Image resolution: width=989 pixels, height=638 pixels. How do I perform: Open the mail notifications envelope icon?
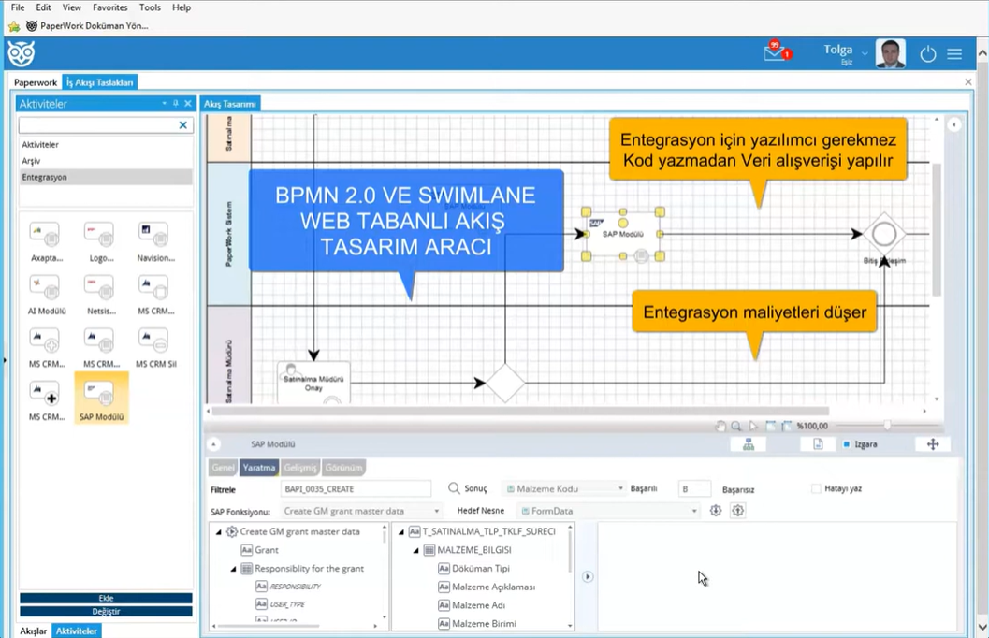point(776,53)
